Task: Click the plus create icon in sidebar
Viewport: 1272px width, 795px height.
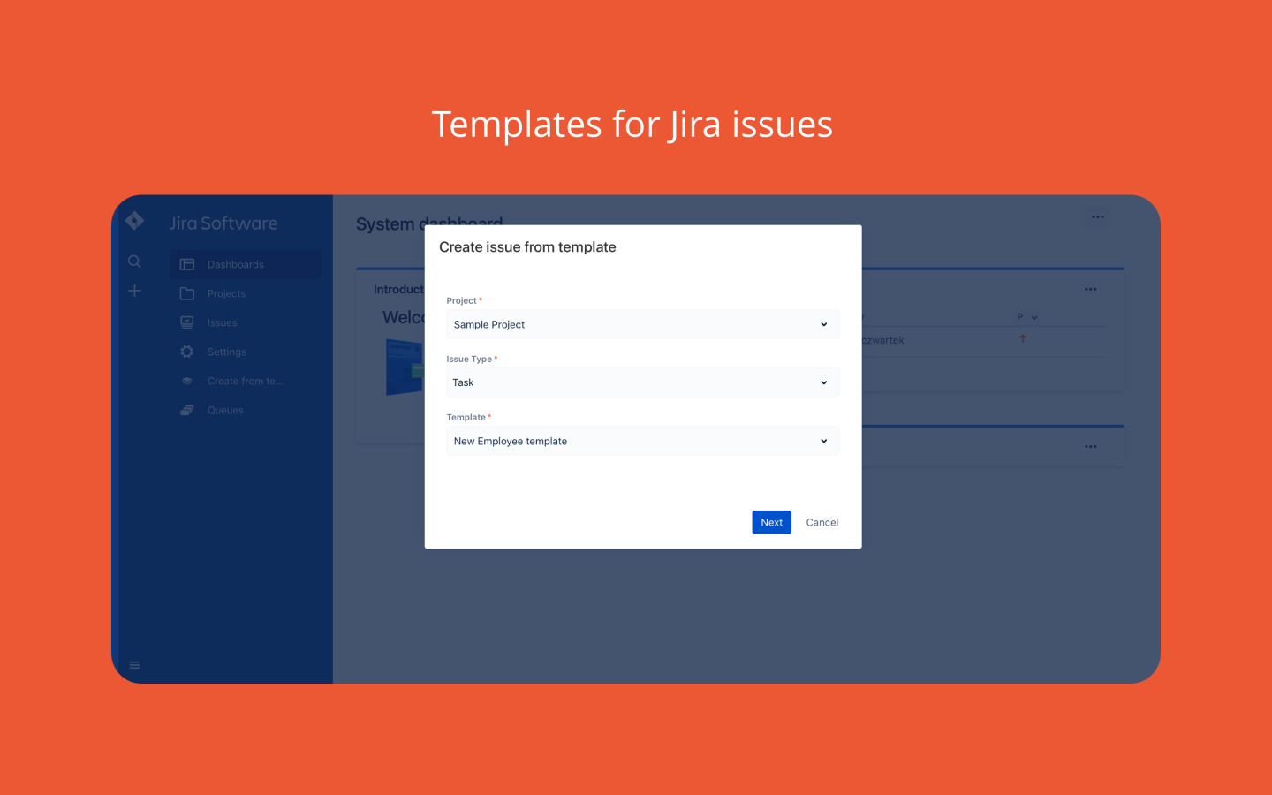Action: click(134, 291)
